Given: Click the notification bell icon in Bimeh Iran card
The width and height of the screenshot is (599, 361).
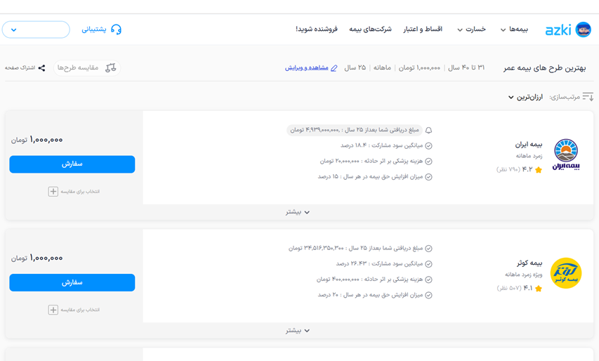Looking at the screenshot, I should click(x=428, y=130).
